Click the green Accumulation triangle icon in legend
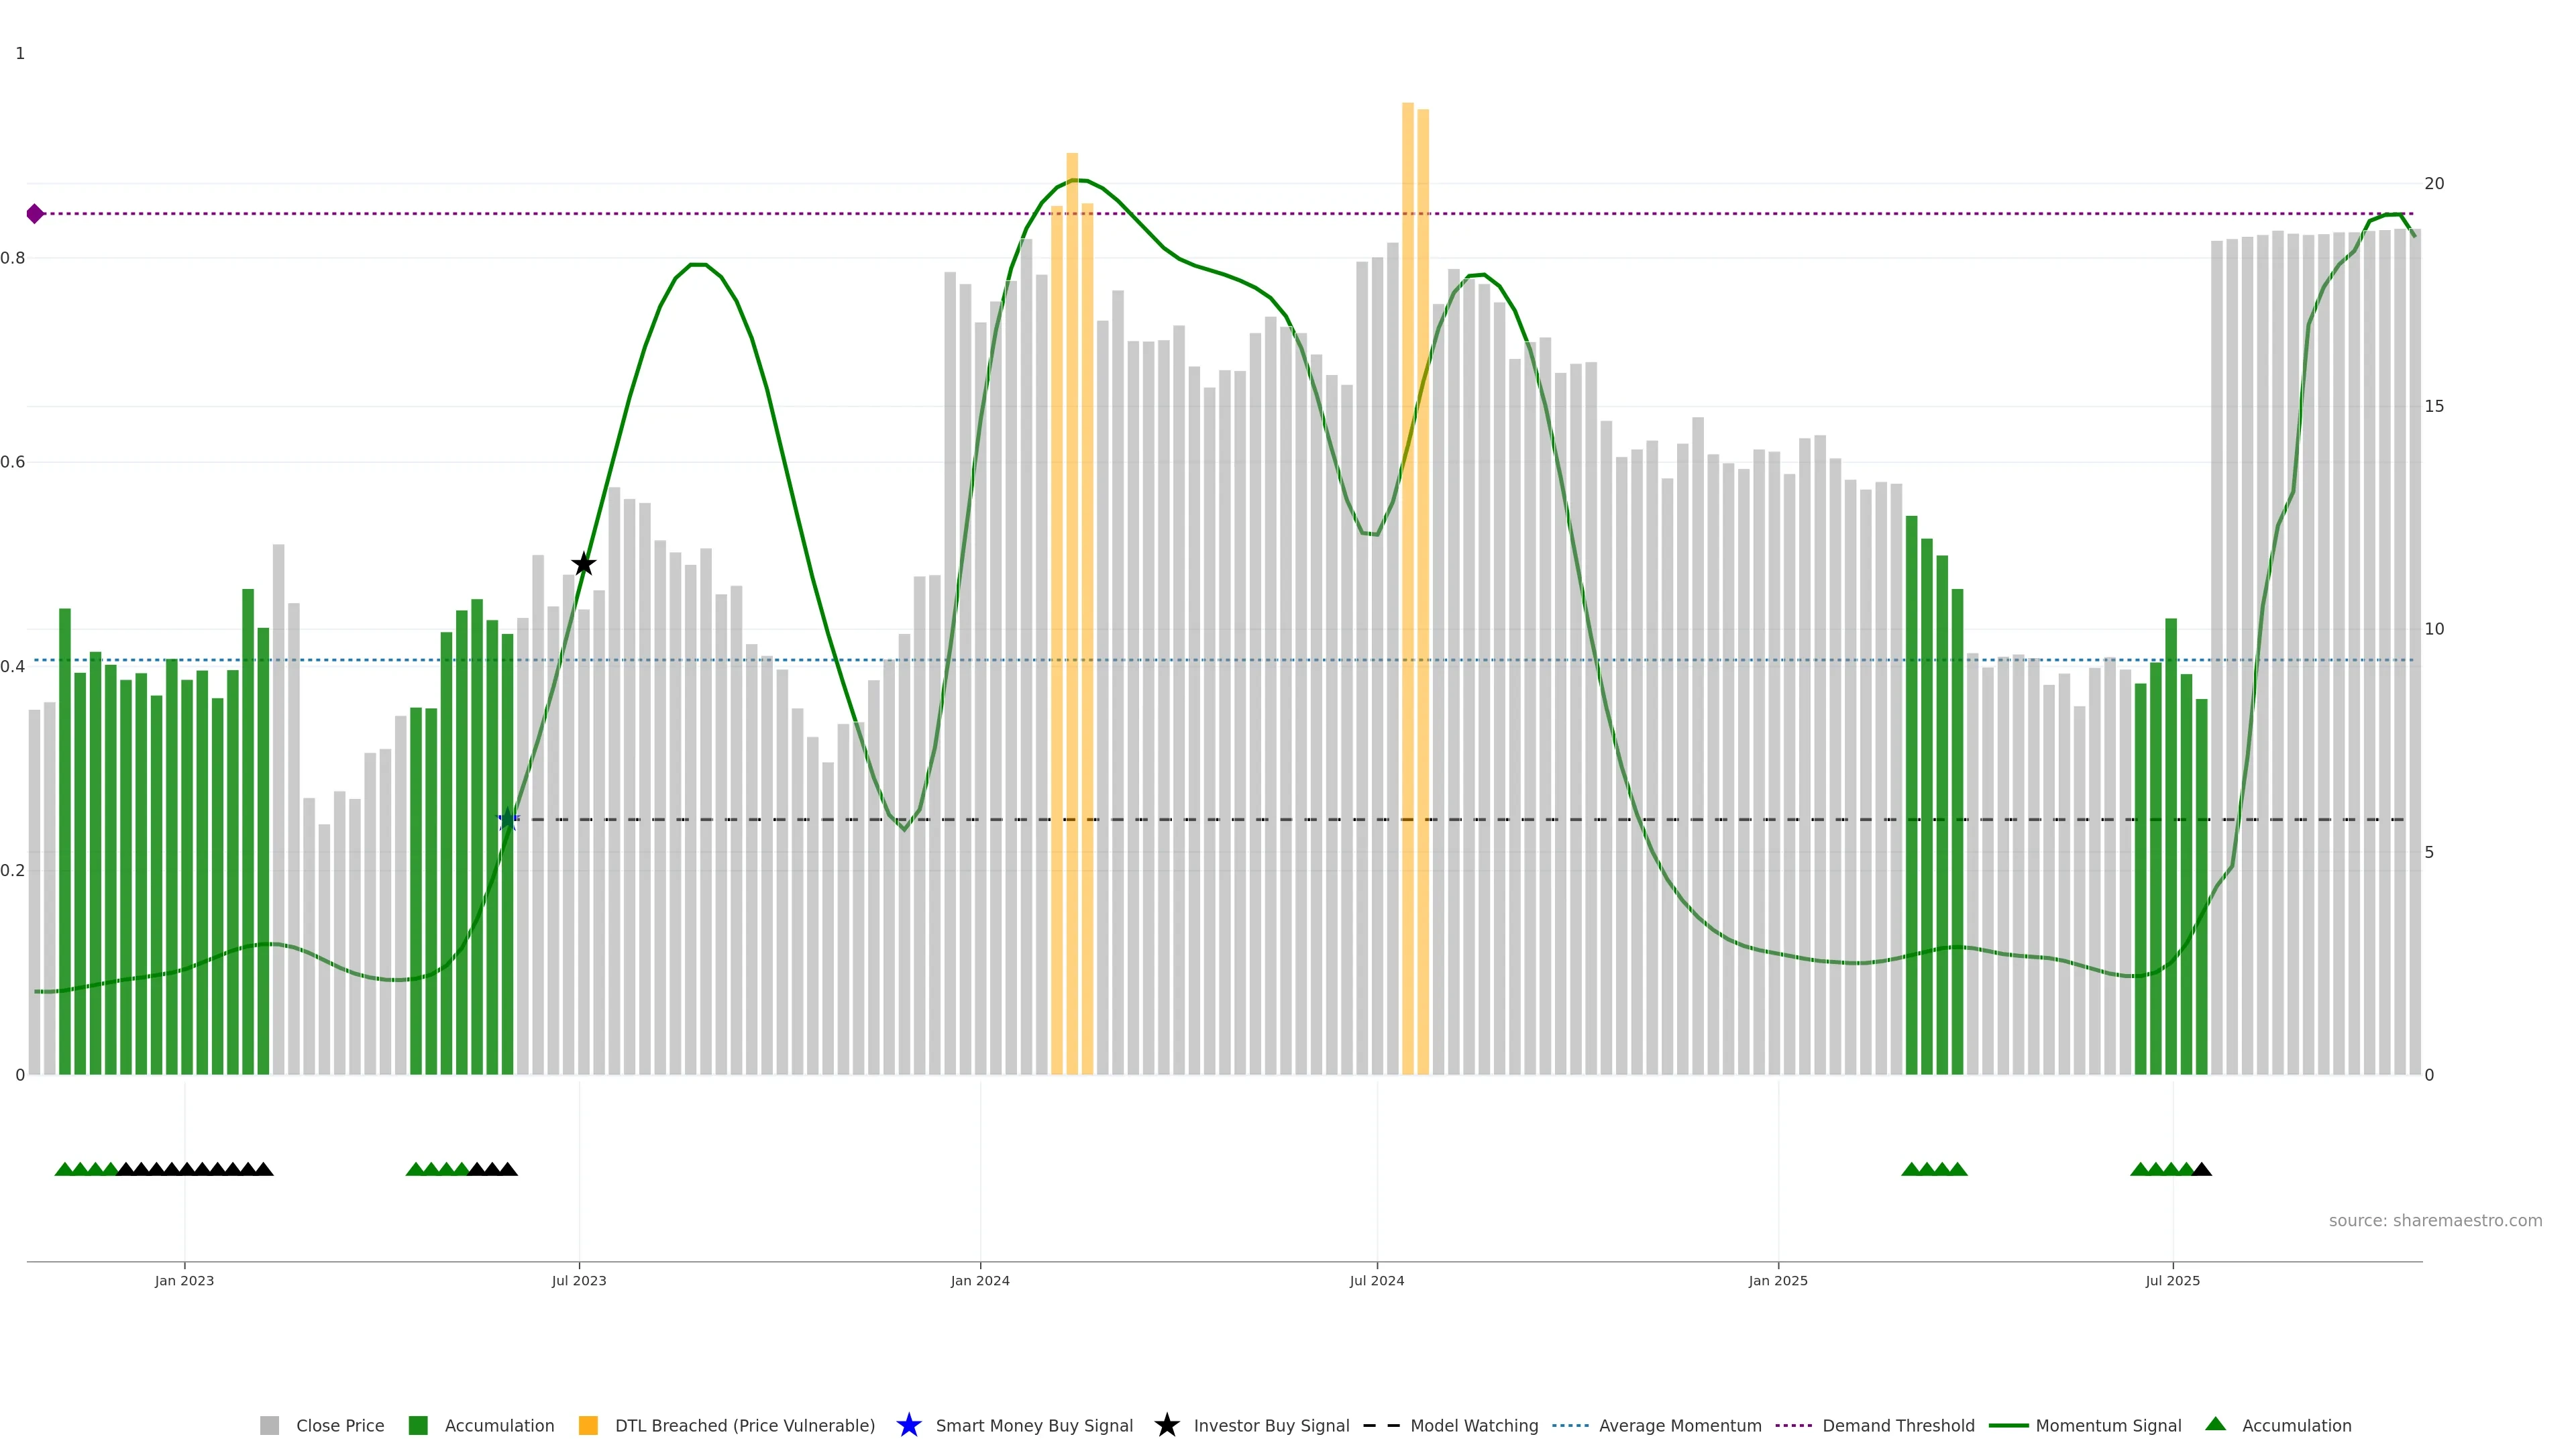Image resolution: width=2576 pixels, height=1449 pixels. (x=2215, y=1424)
